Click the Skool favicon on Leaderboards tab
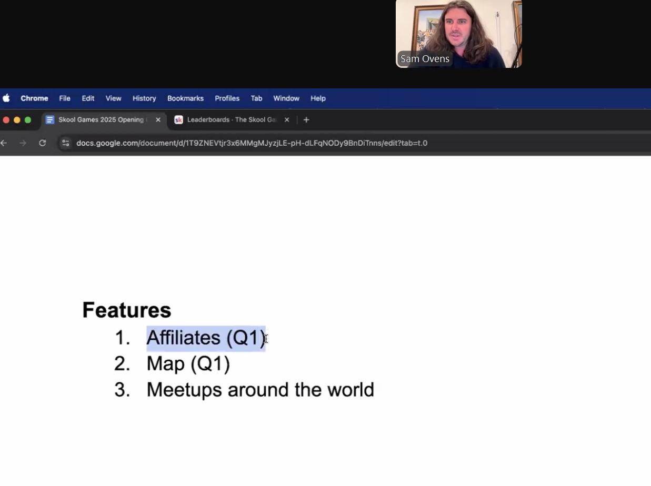 pyautogui.click(x=178, y=120)
